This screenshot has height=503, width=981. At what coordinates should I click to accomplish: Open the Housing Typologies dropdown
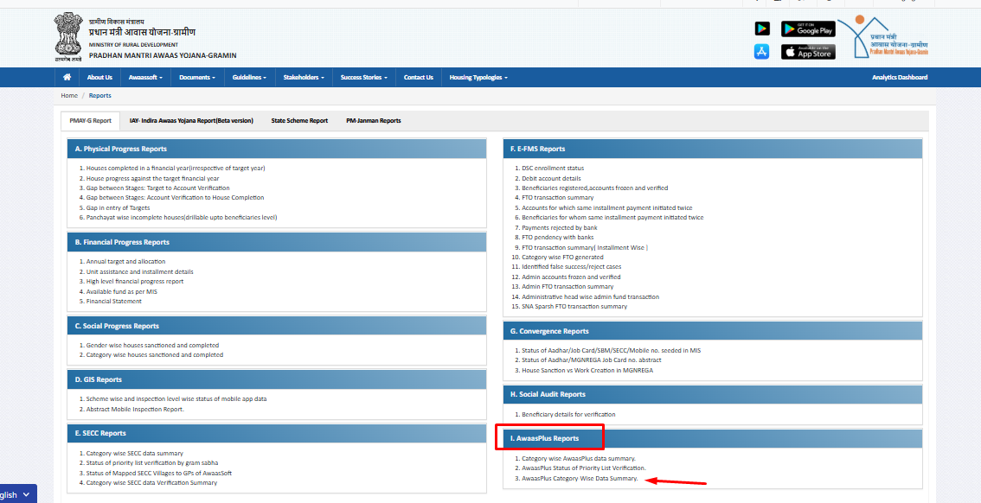click(x=478, y=78)
